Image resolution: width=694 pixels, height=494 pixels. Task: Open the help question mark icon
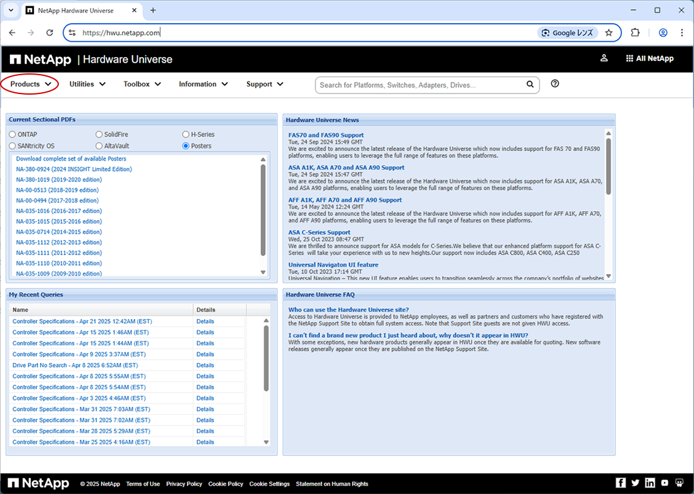tap(555, 84)
